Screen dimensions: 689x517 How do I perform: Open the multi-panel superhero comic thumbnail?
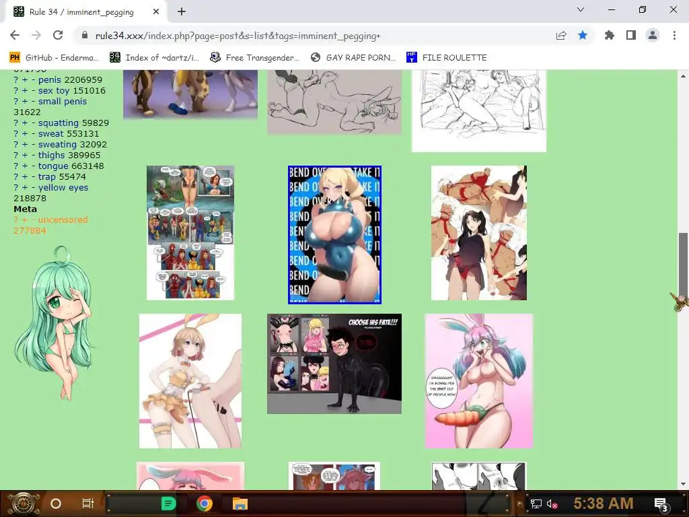pos(190,232)
